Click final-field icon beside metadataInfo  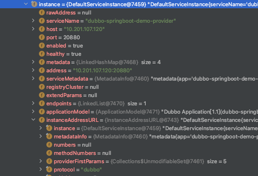[49, 136]
